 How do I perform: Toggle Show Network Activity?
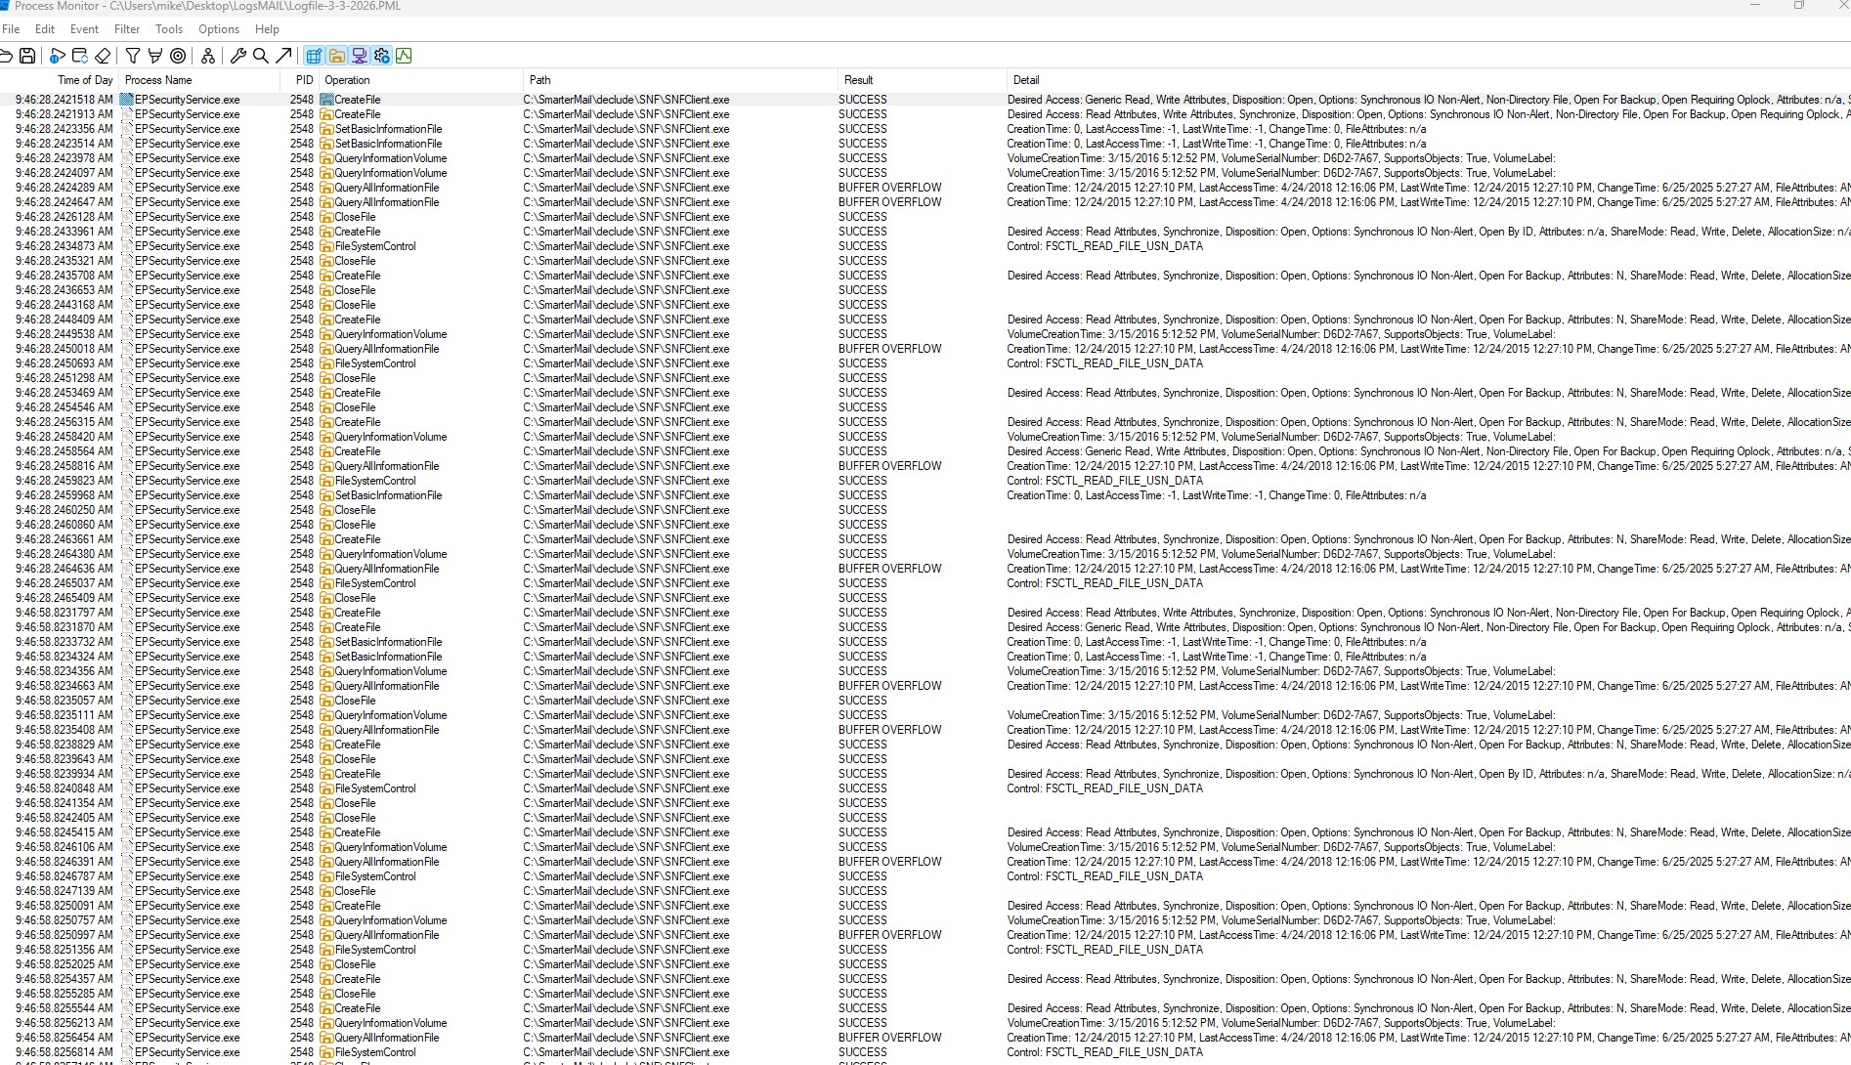[359, 56]
